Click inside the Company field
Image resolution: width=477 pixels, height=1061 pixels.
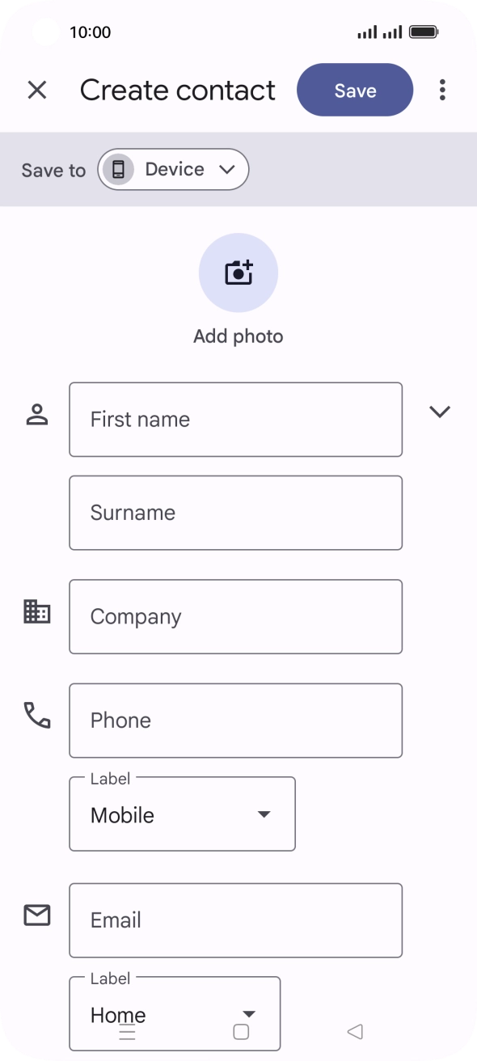point(235,615)
